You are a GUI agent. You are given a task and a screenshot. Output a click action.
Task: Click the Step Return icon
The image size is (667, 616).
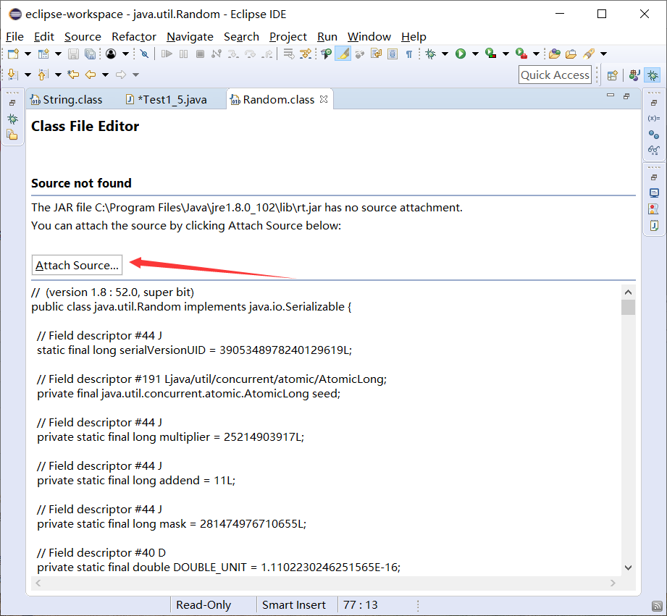click(267, 54)
